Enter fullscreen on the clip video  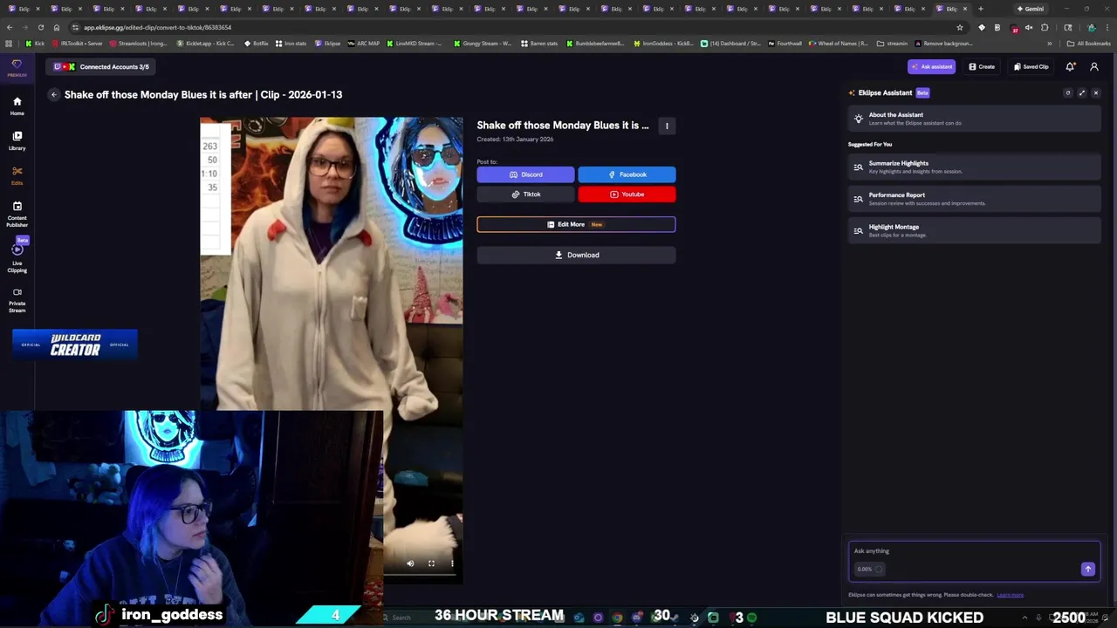tap(431, 563)
